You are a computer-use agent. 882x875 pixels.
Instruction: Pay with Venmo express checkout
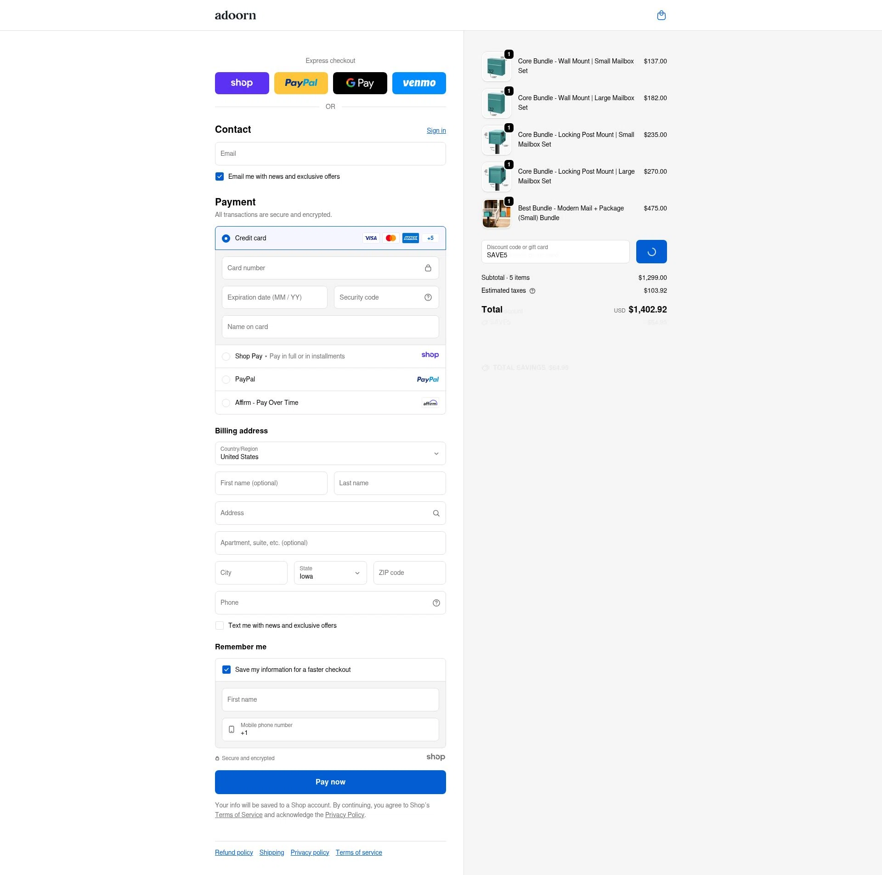coord(418,83)
